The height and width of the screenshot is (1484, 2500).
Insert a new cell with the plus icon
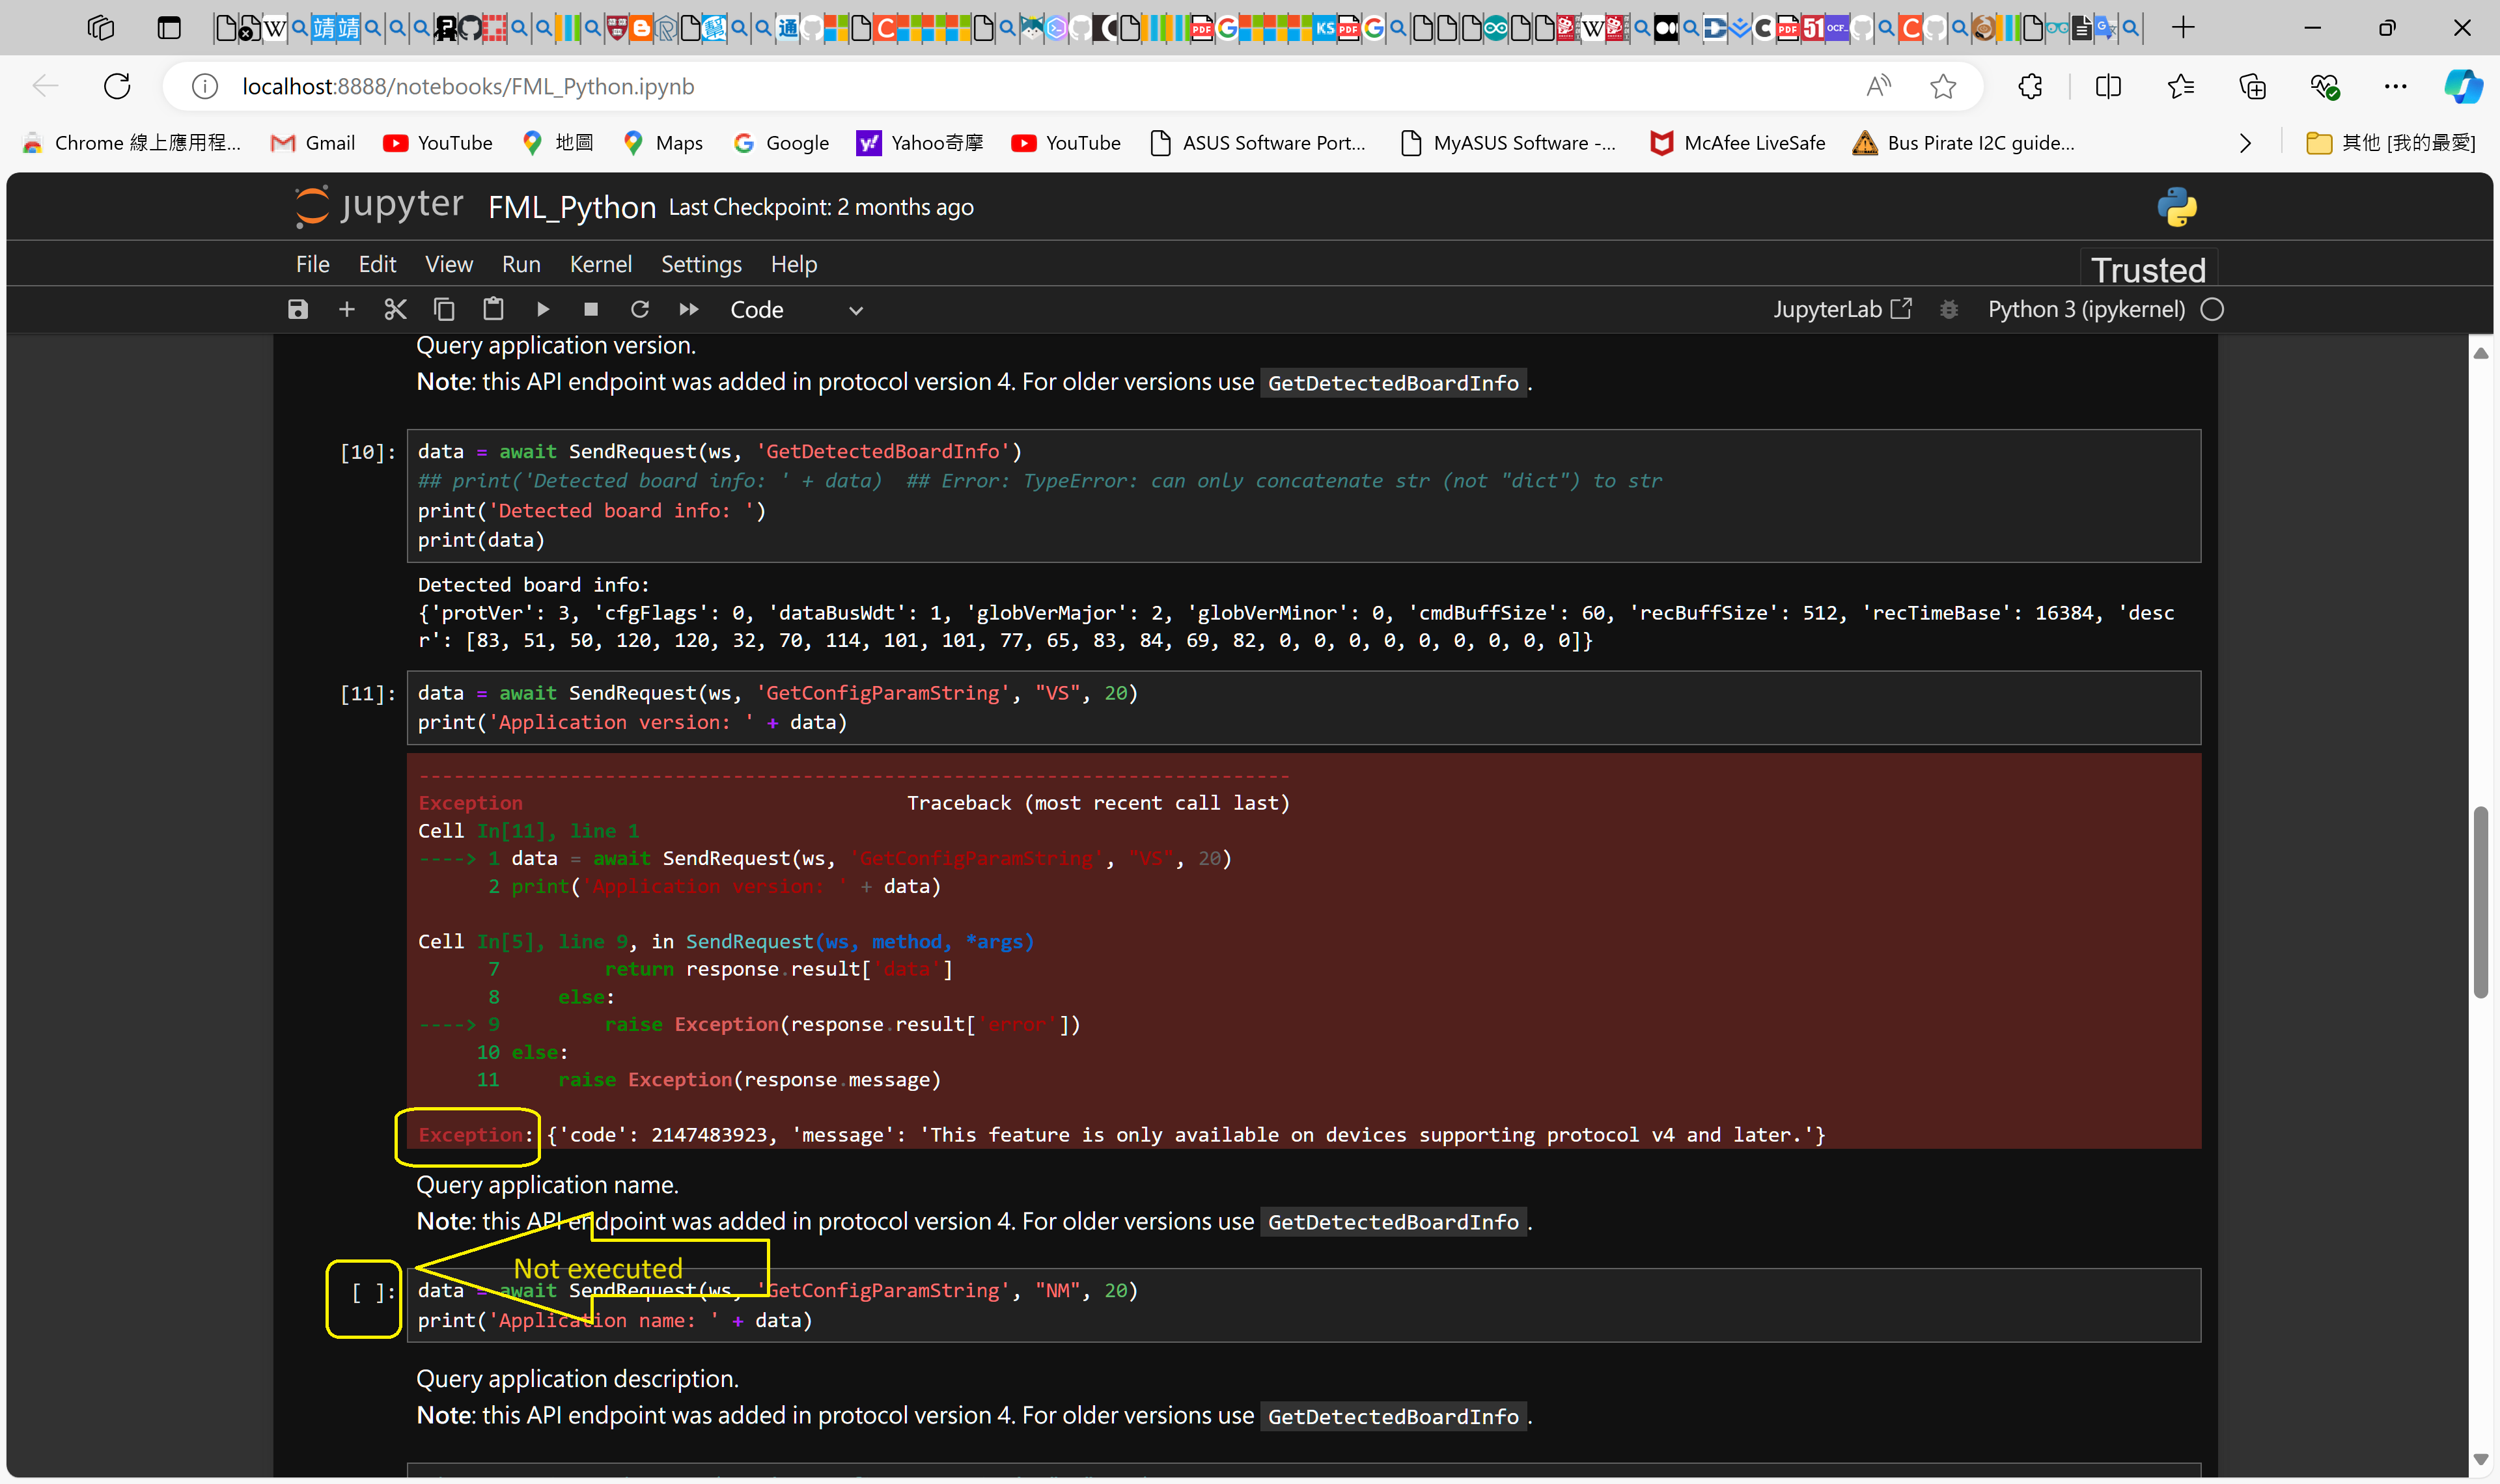pos(346,309)
